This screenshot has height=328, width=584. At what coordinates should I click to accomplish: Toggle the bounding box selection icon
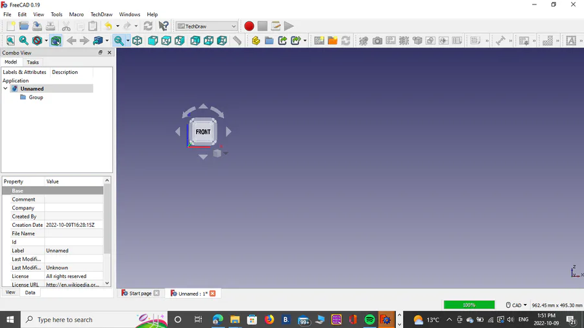pyautogui.click(x=56, y=41)
